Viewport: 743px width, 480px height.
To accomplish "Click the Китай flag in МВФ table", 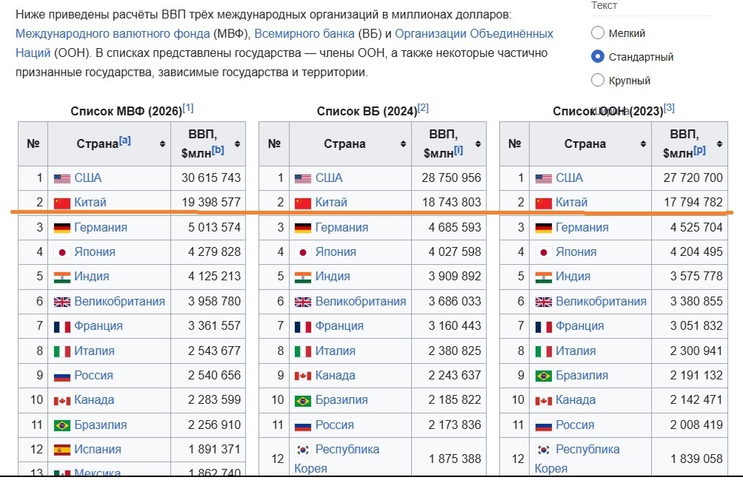I will click(x=62, y=203).
